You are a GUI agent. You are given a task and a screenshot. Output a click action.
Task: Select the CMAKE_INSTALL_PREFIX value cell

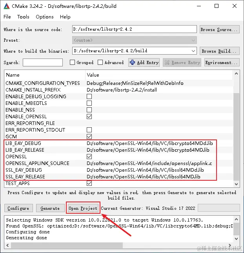tap(122, 90)
